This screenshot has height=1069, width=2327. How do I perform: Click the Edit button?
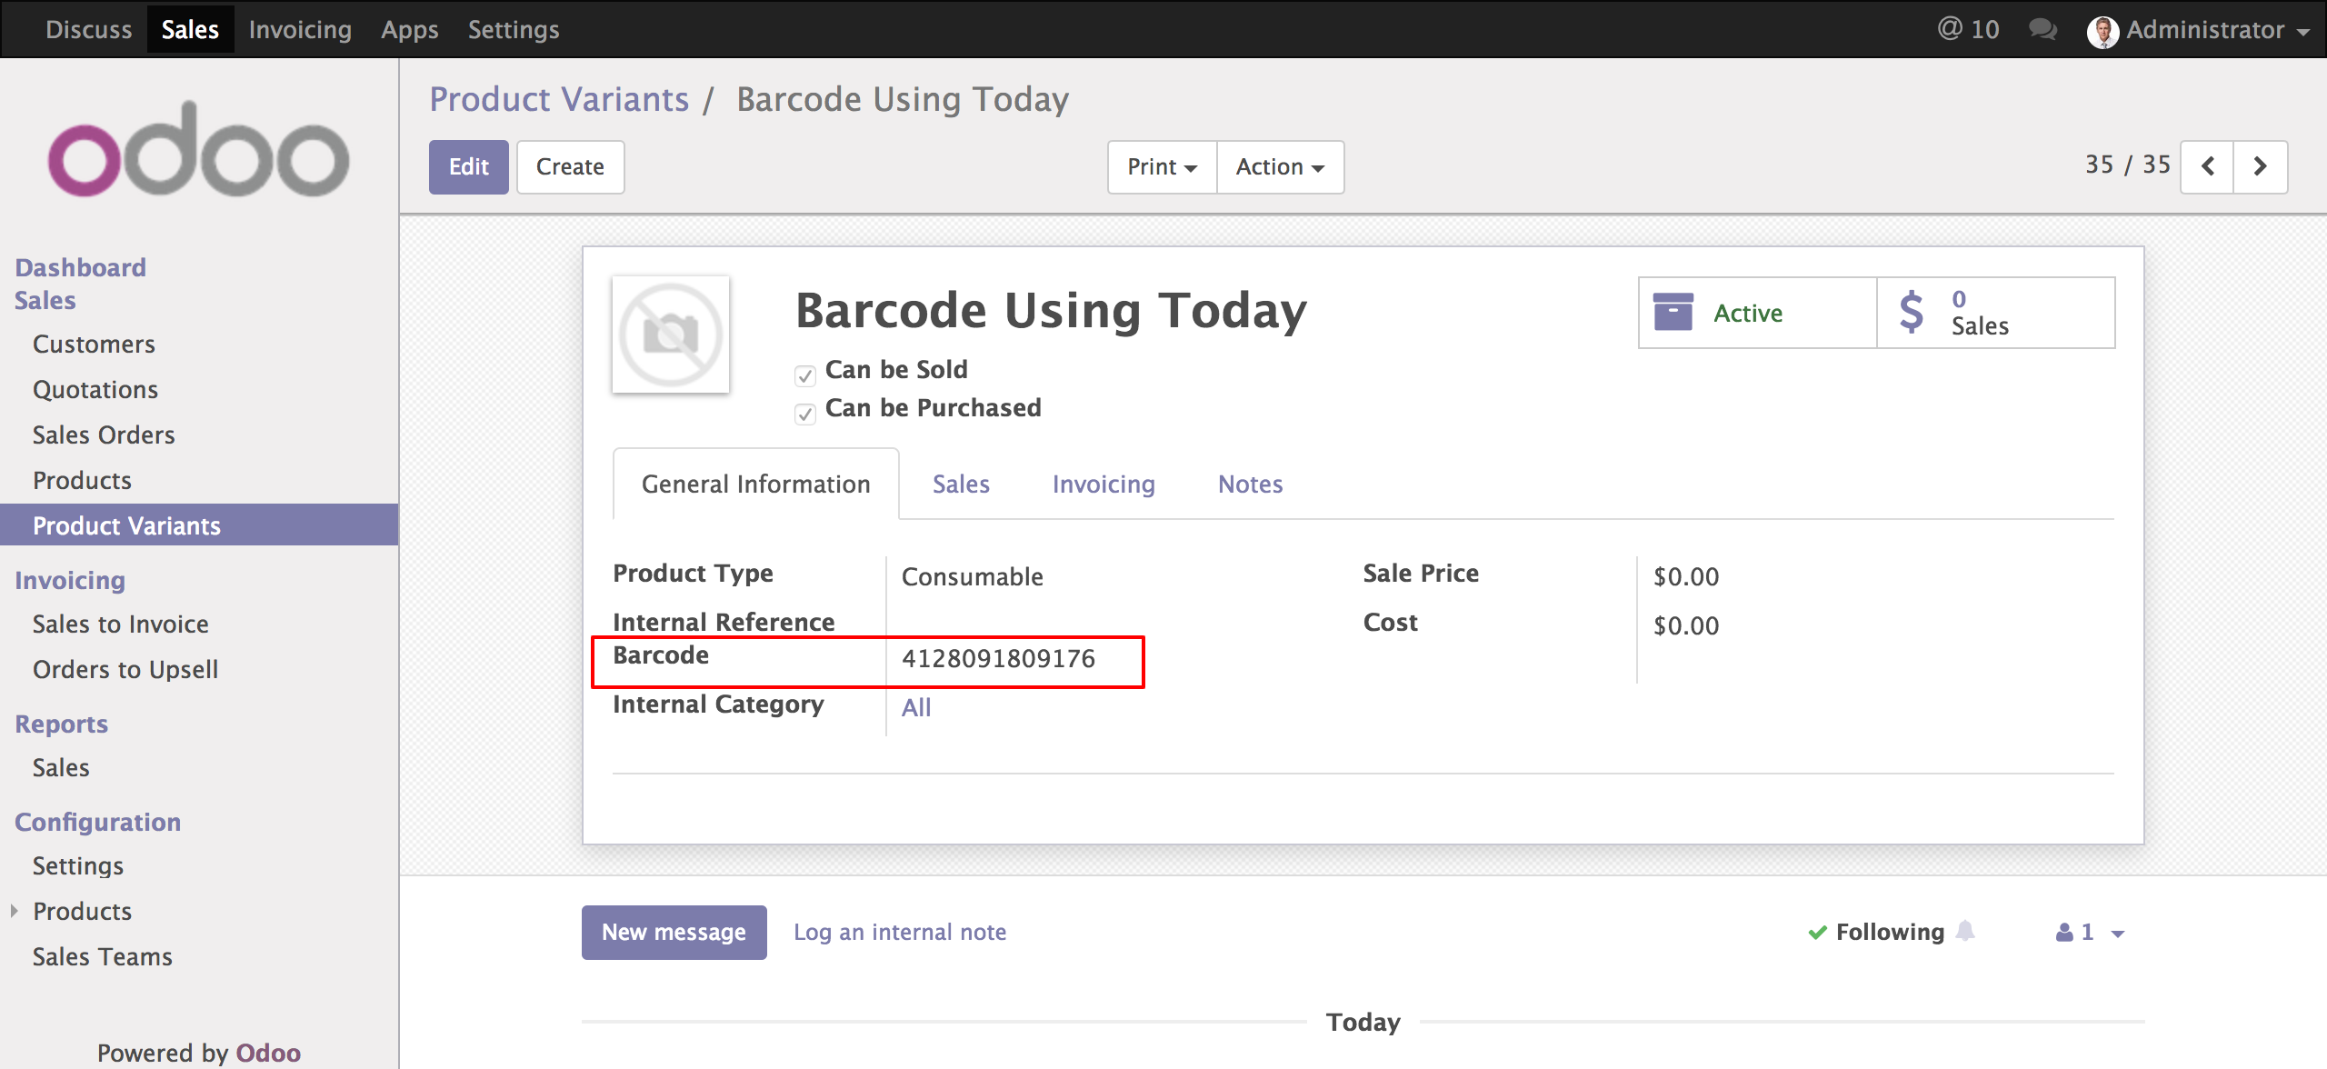click(x=468, y=167)
